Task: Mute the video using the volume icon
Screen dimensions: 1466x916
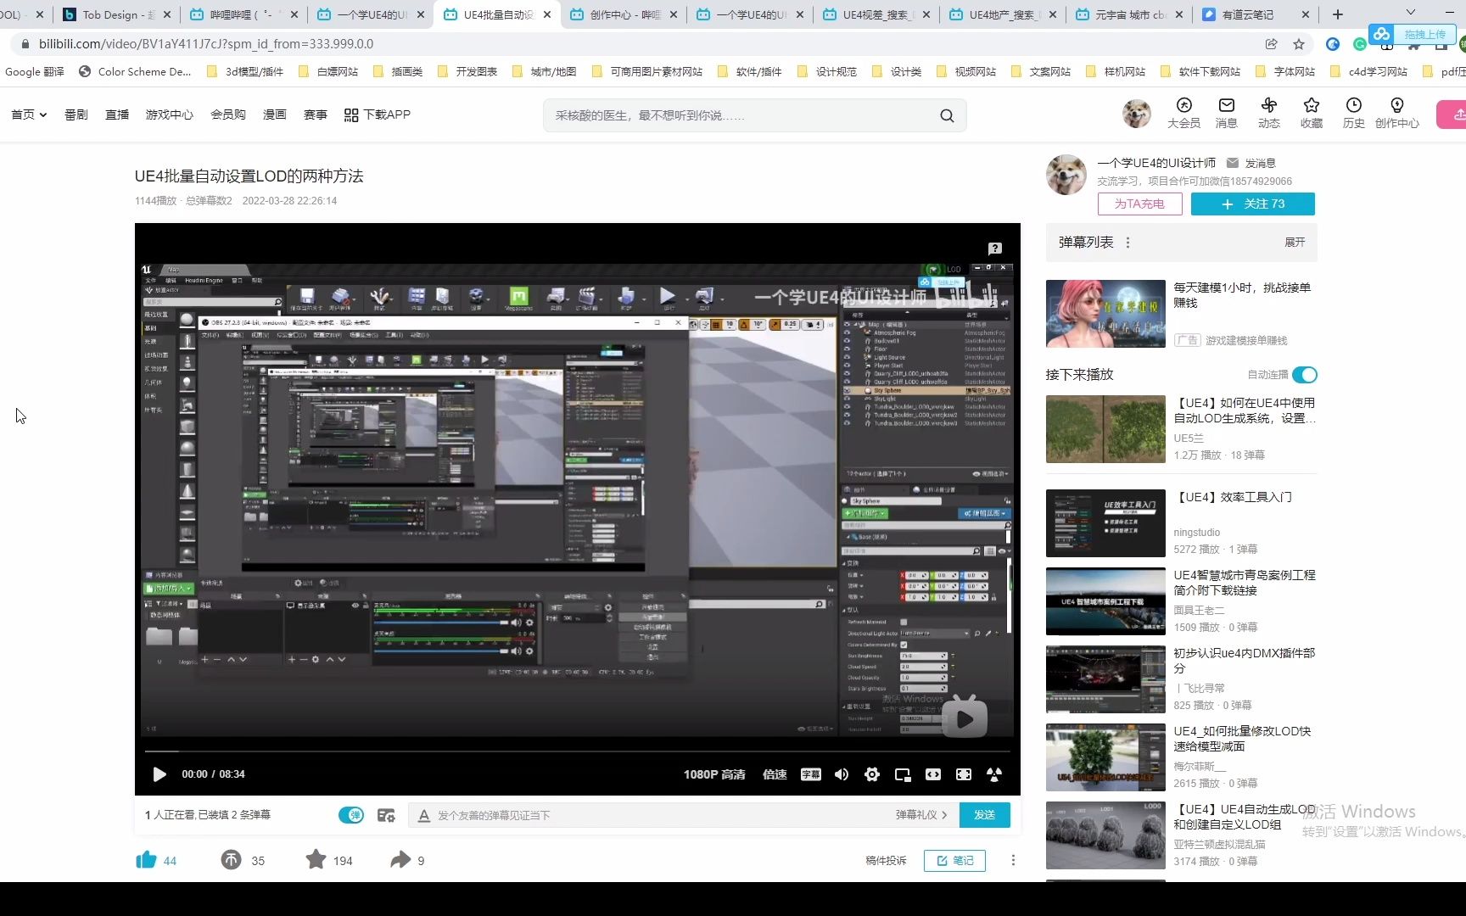Action: [x=842, y=774]
